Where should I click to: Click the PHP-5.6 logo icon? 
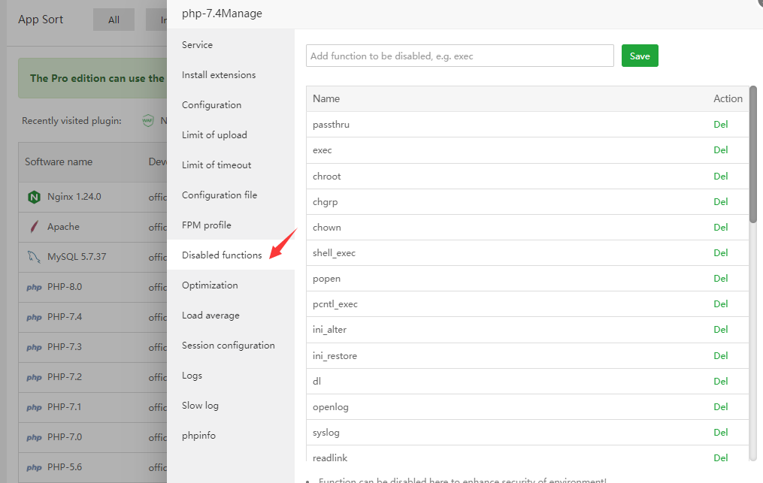[34, 467]
